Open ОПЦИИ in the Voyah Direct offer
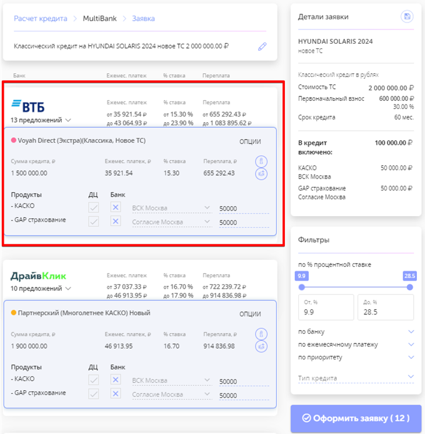The width and height of the screenshot is (425, 434). coord(250,142)
